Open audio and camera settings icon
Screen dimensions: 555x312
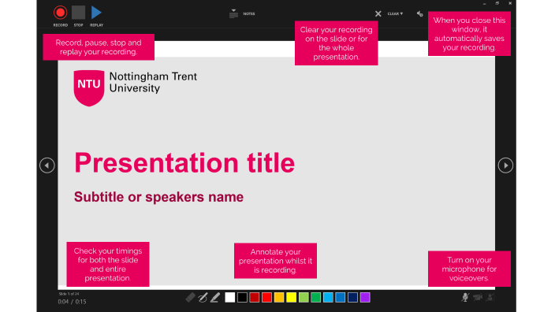pyautogui.click(x=419, y=14)
